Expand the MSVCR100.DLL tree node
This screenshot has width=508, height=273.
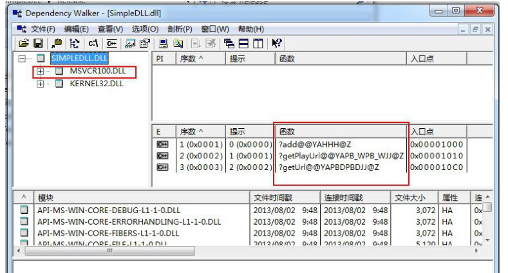(x=40, y=71)
